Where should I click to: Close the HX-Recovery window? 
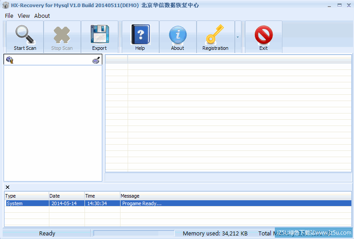(x=349, y=5)
